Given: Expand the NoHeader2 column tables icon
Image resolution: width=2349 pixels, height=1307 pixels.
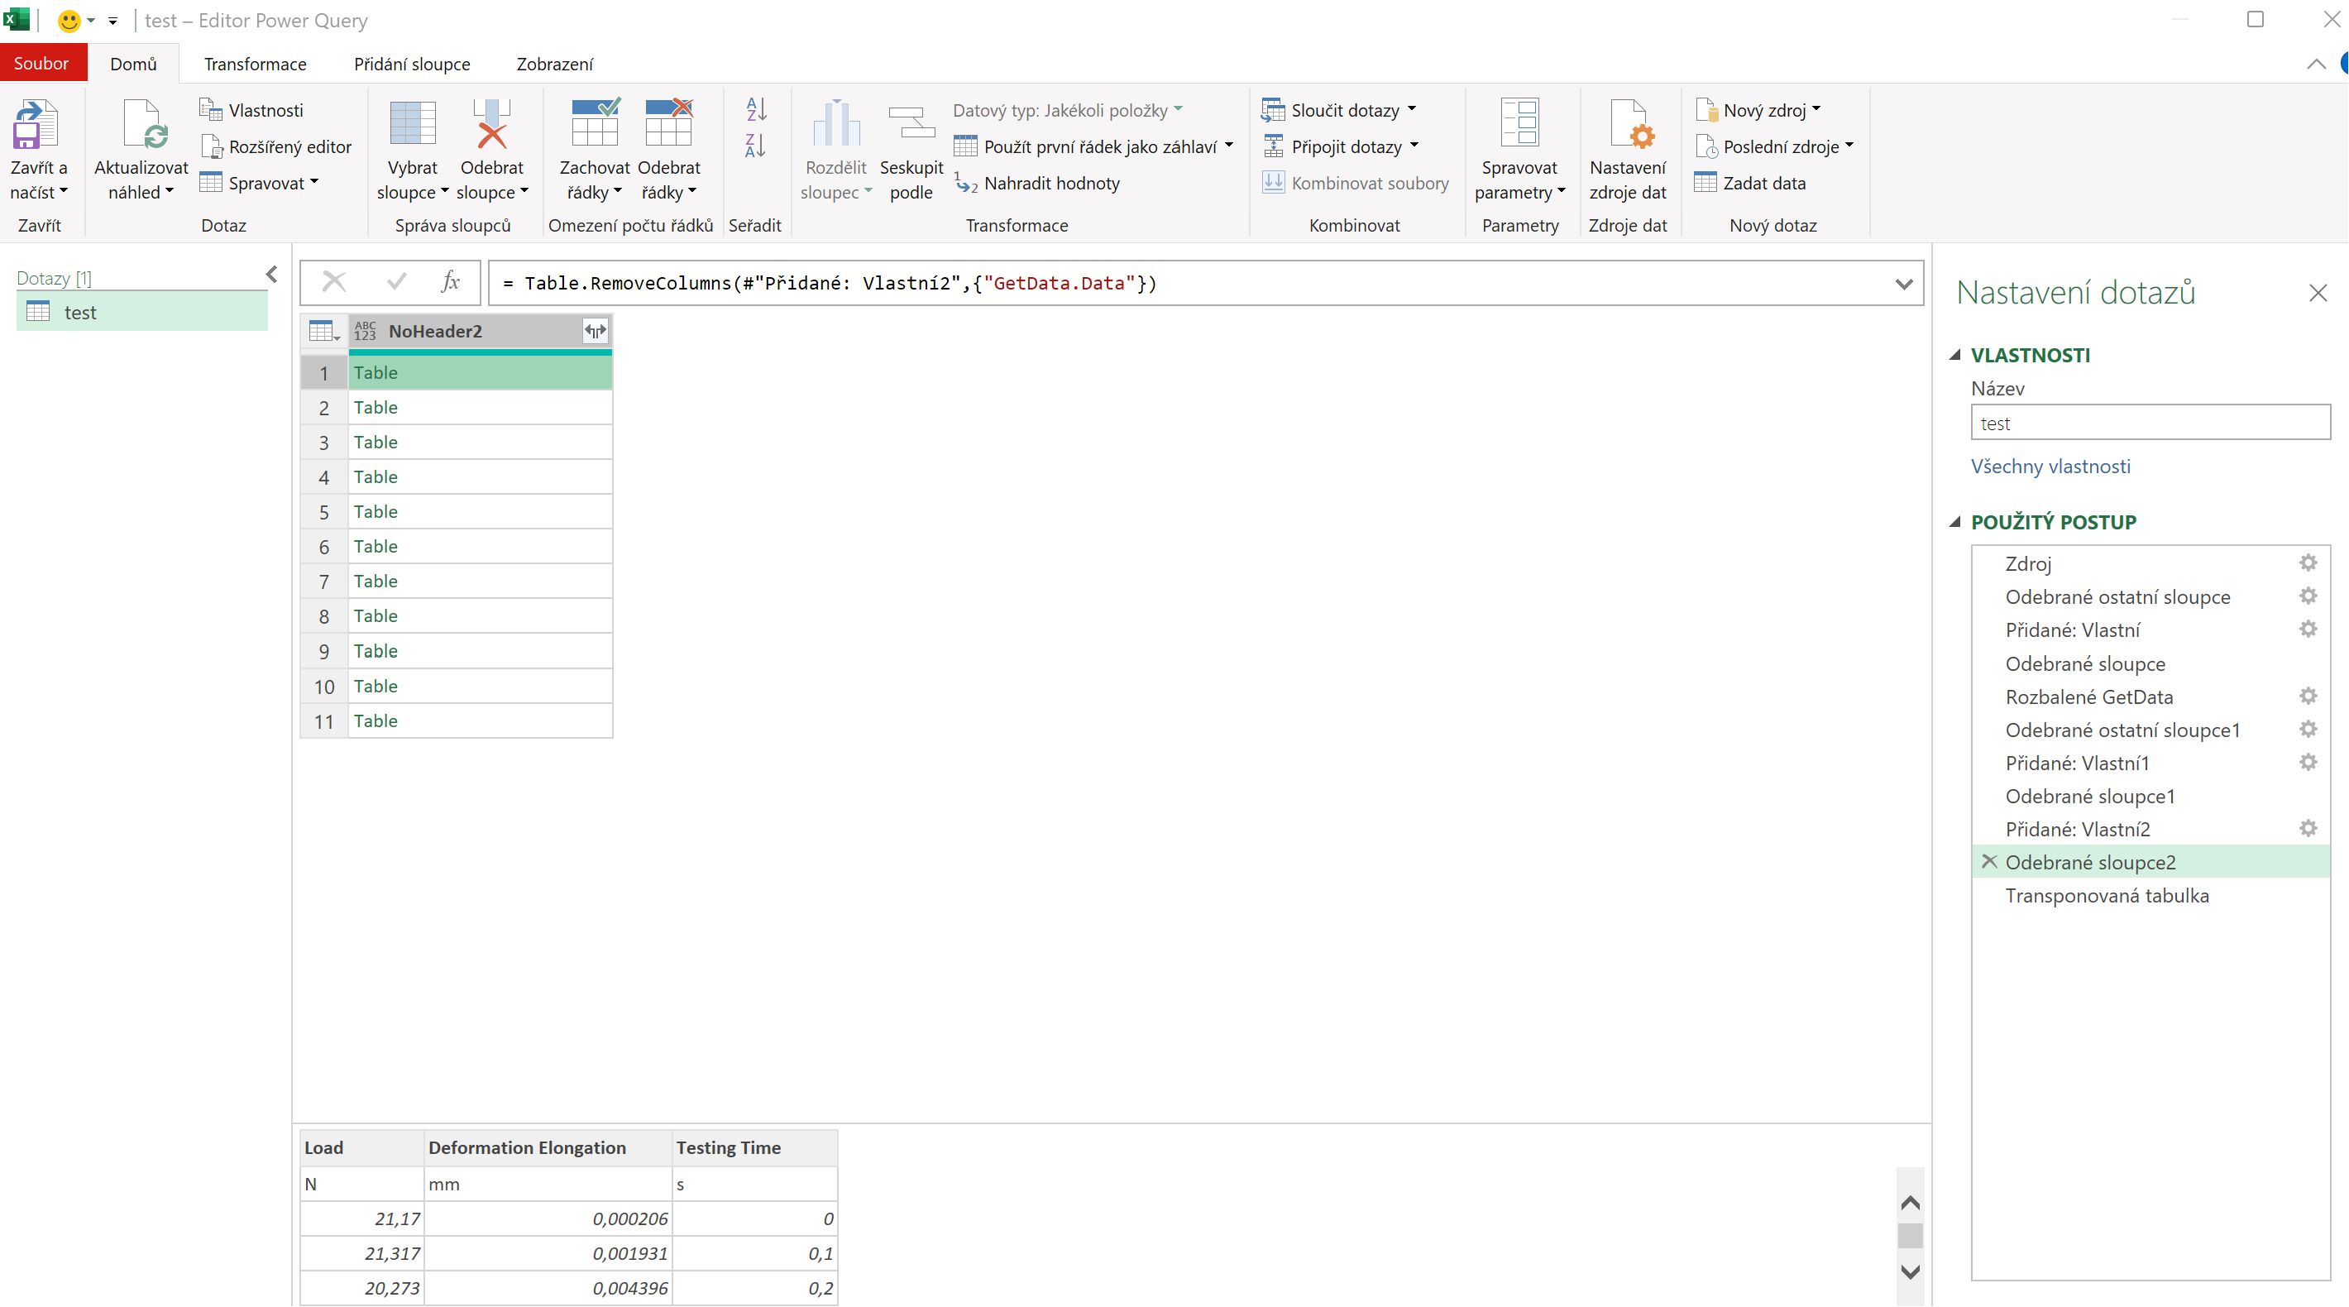Looking at the screenshot, I should pyautogui.click(x=596, y=331).
